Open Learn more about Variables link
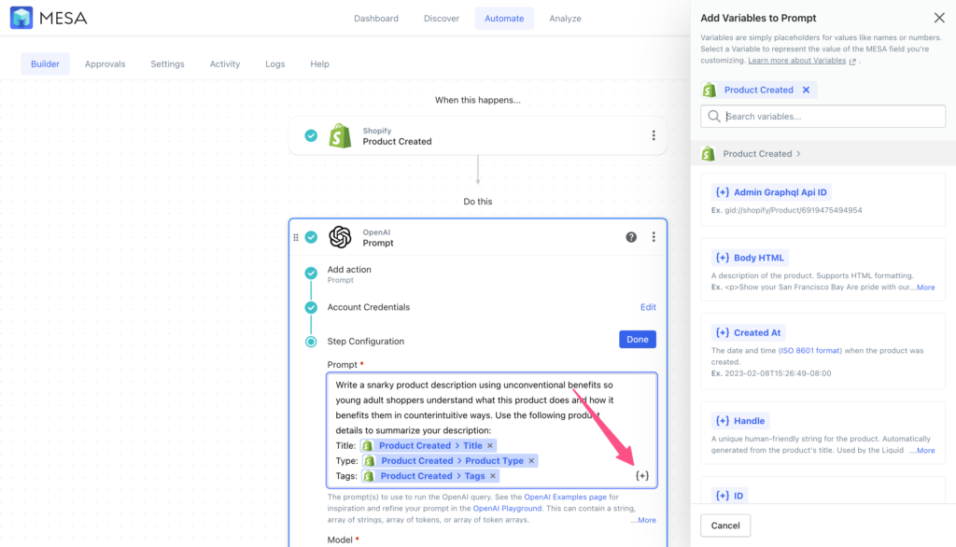 [797, 61]
